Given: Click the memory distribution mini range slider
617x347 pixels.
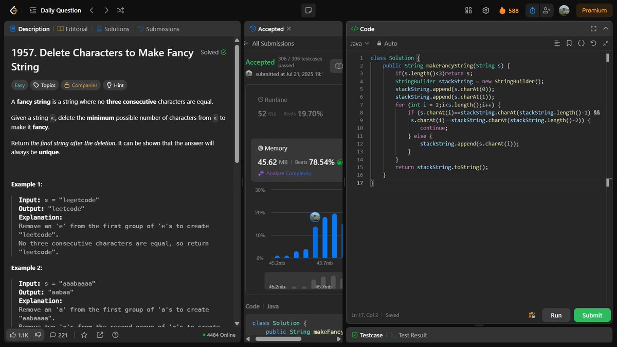Looking at the screenshot, I should pyautogui.click(x=303, y=282).
